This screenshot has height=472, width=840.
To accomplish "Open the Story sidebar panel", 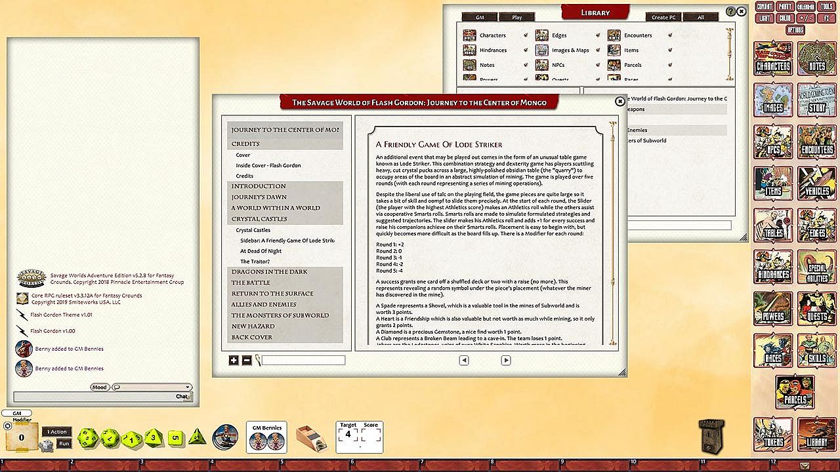I will click(816, 100).
